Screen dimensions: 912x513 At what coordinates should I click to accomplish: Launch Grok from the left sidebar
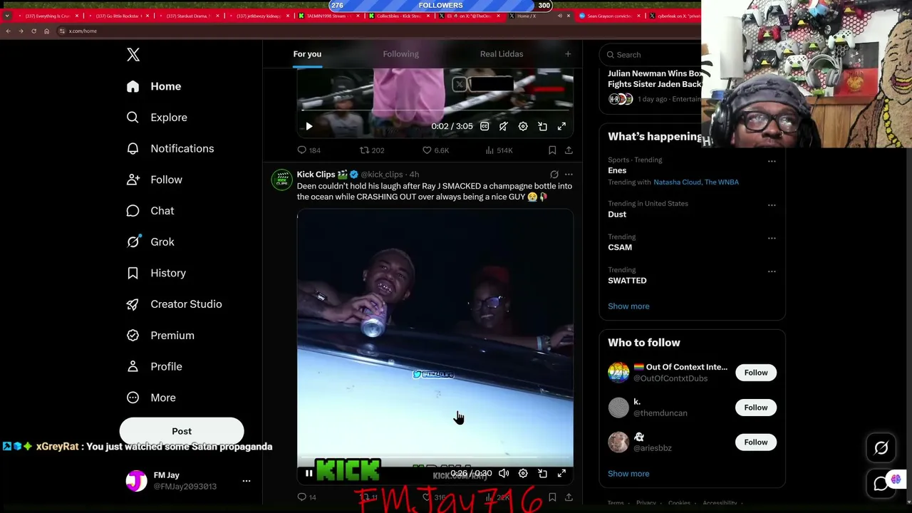(x=150, y=242)
